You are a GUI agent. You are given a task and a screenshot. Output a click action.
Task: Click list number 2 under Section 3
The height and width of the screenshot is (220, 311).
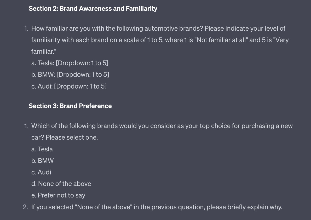pyautogui.click(x=25, y=207)
